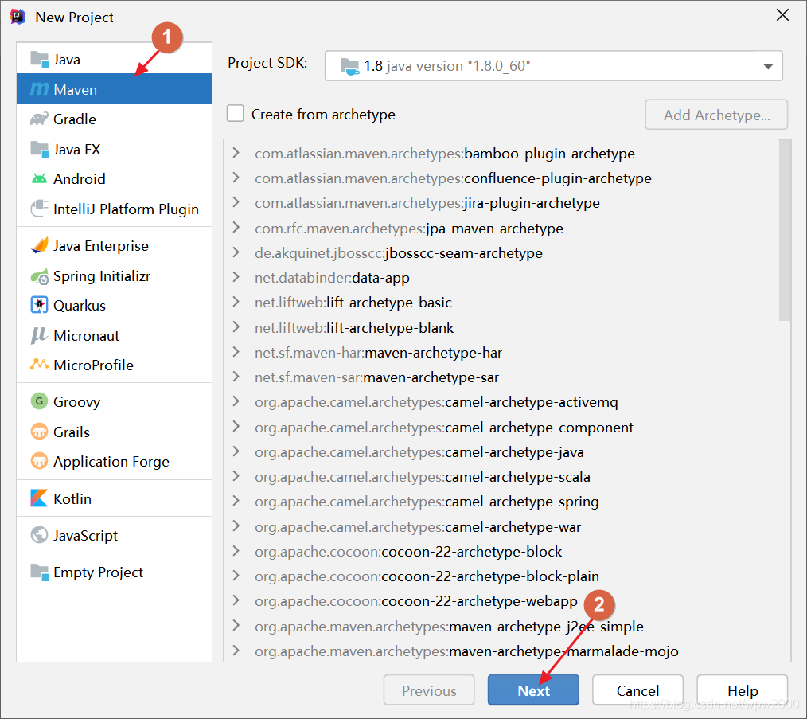Click the Groovy green G icon
This screenshot has height=719, width=807.
[x=39, y=401]
